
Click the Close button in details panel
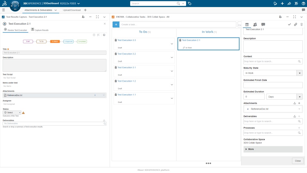click(298, 161)
